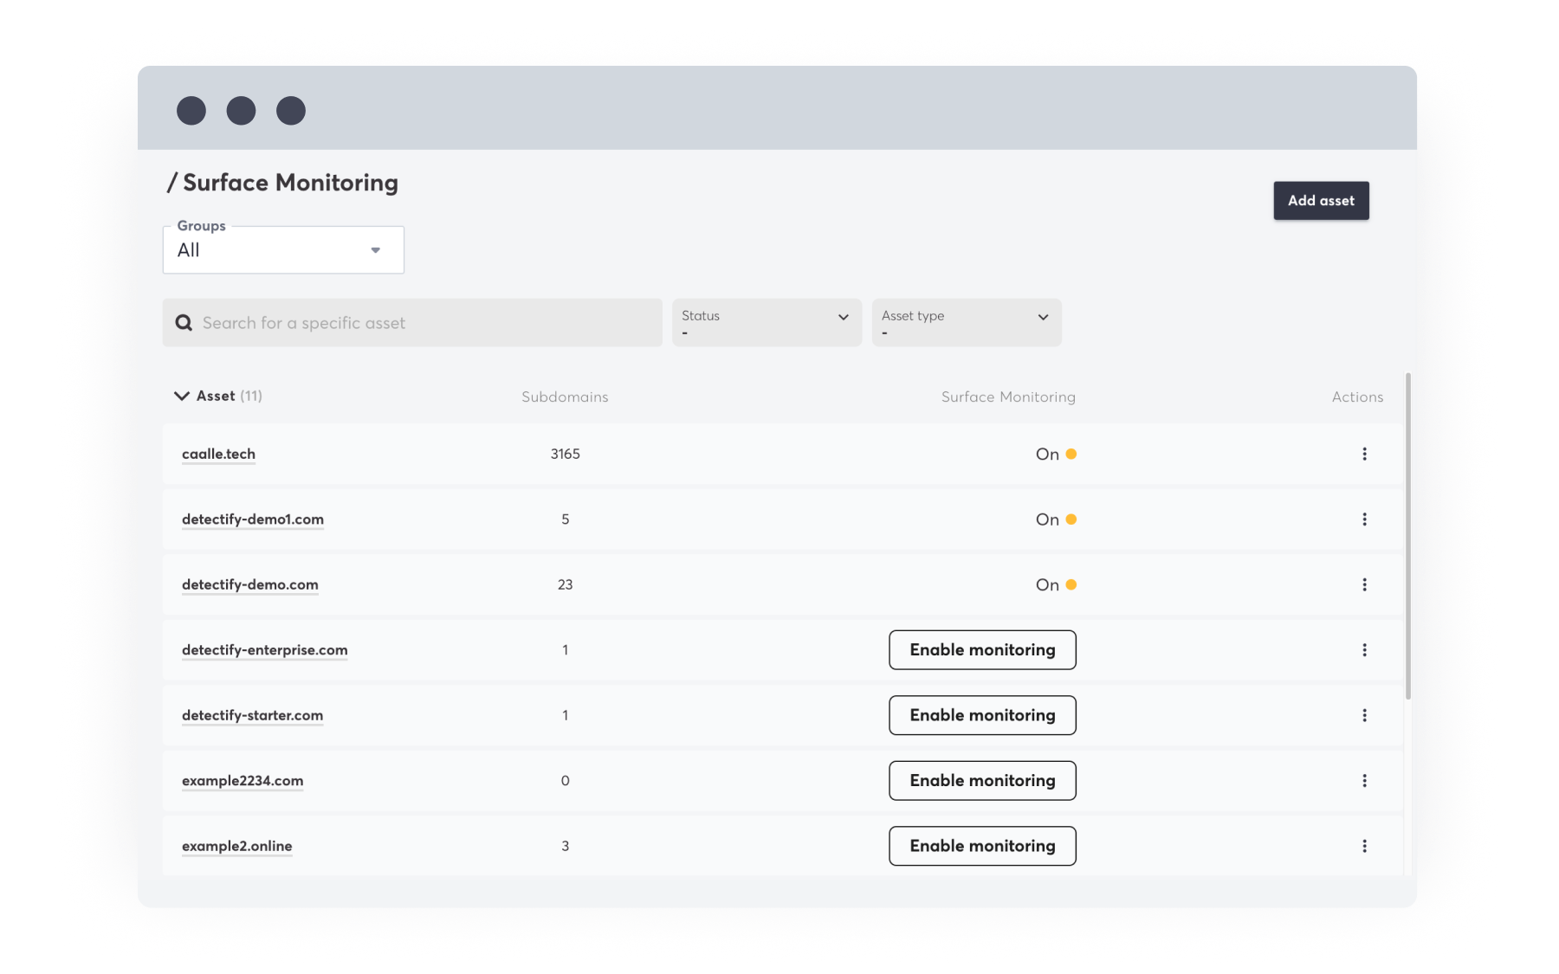Enable monitoring for detectify-starter.com

pyautogui.click(x=982, y=715)
